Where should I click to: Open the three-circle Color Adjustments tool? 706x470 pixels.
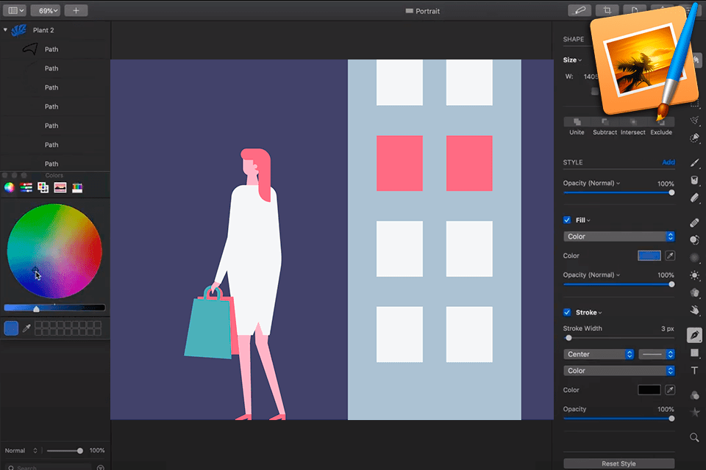click(x=694, y=395)
